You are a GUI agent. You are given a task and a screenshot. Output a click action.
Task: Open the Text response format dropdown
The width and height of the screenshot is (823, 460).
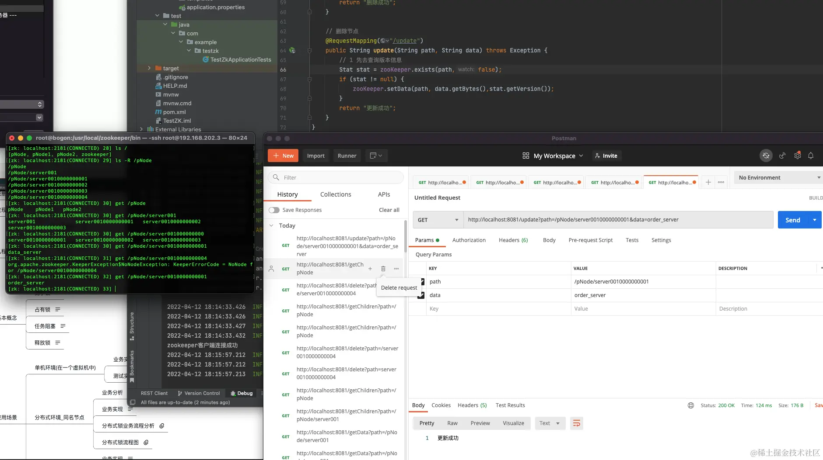(x=550, y=423)
